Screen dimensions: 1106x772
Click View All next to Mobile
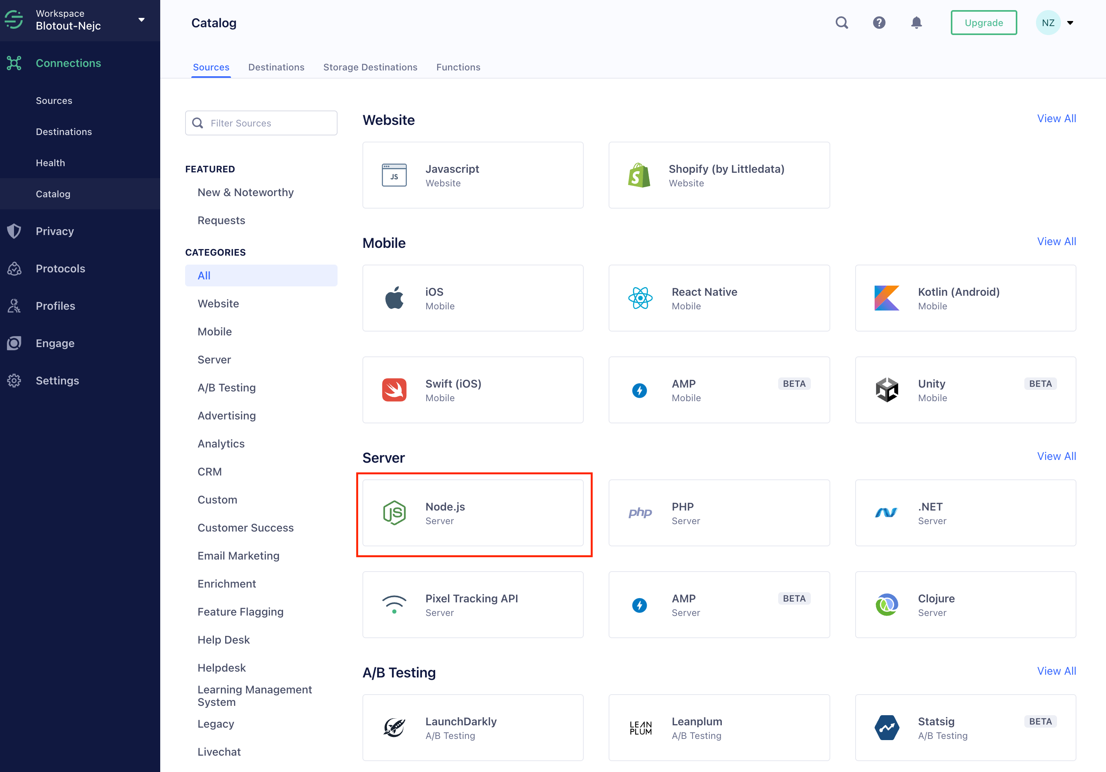pos(1056,241)
